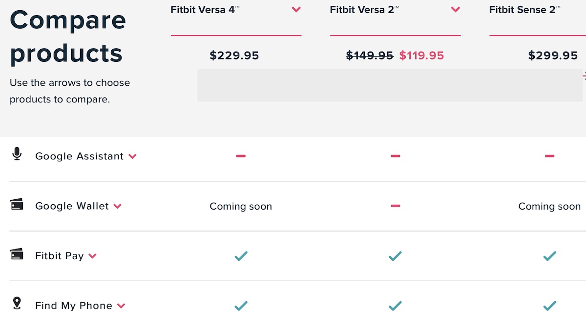
Task: Click the Fitbit Pay card icon
Action: tap(17, 254)
